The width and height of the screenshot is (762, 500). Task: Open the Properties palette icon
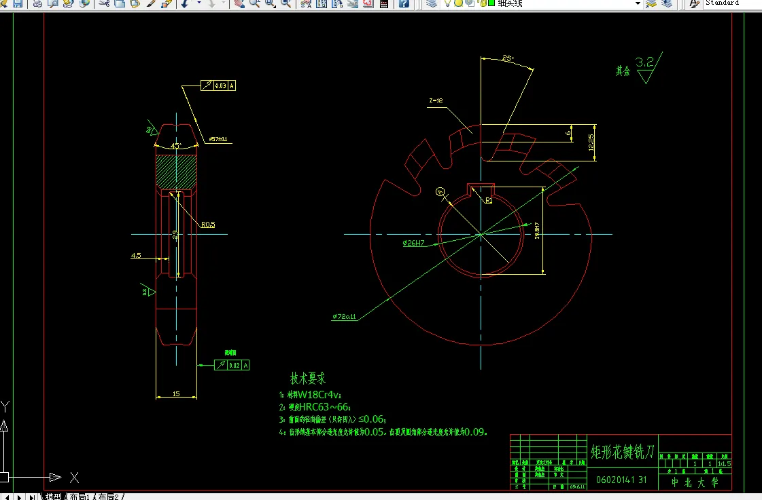coord(306,3)
